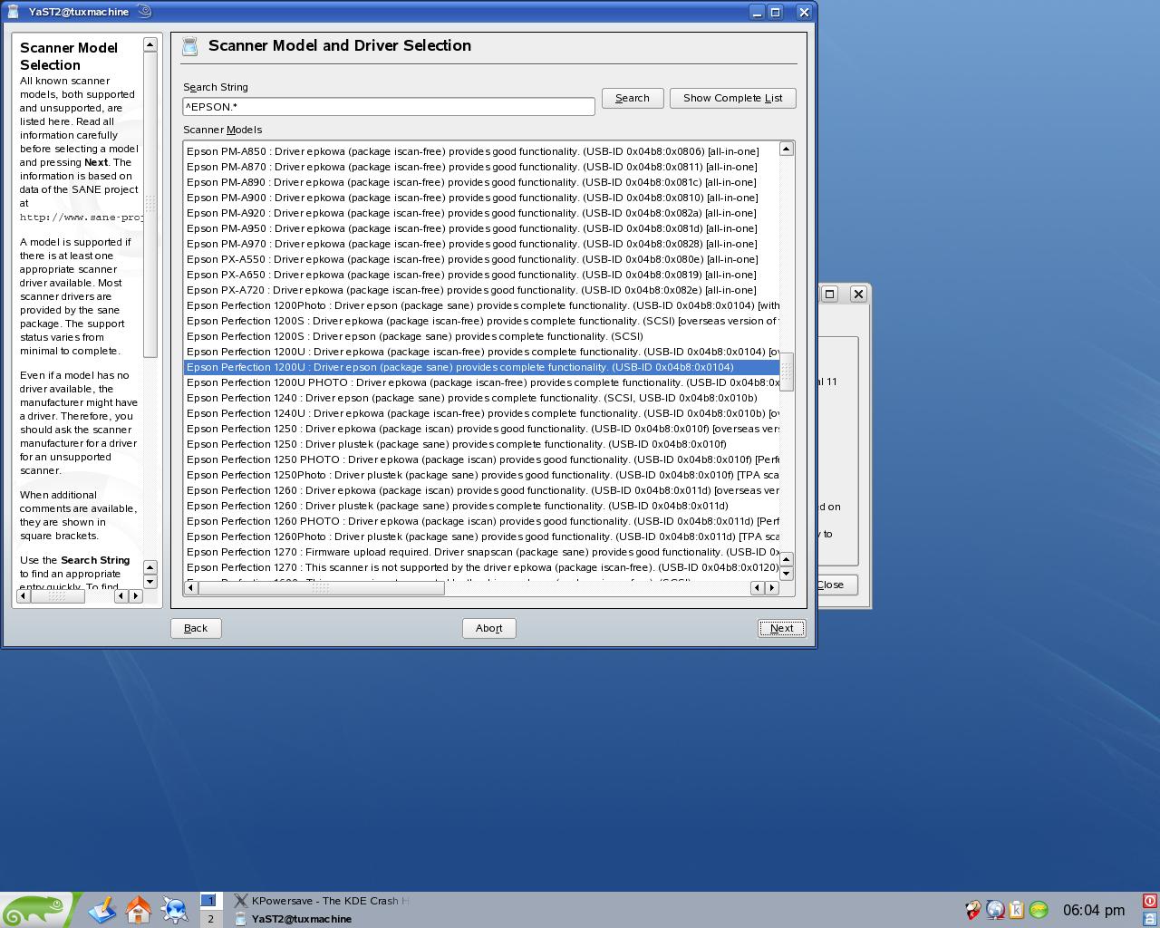Select Perfection 1260 PHOTO epkowa entry
The width and height of the screenshot is (1160, 928).
click(x=481, y=521)
